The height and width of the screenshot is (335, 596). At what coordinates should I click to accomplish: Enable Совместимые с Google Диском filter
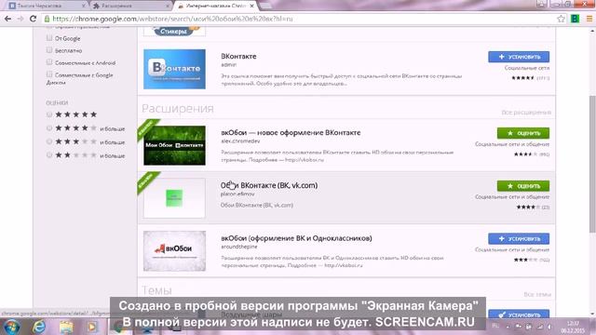[49, 74]
